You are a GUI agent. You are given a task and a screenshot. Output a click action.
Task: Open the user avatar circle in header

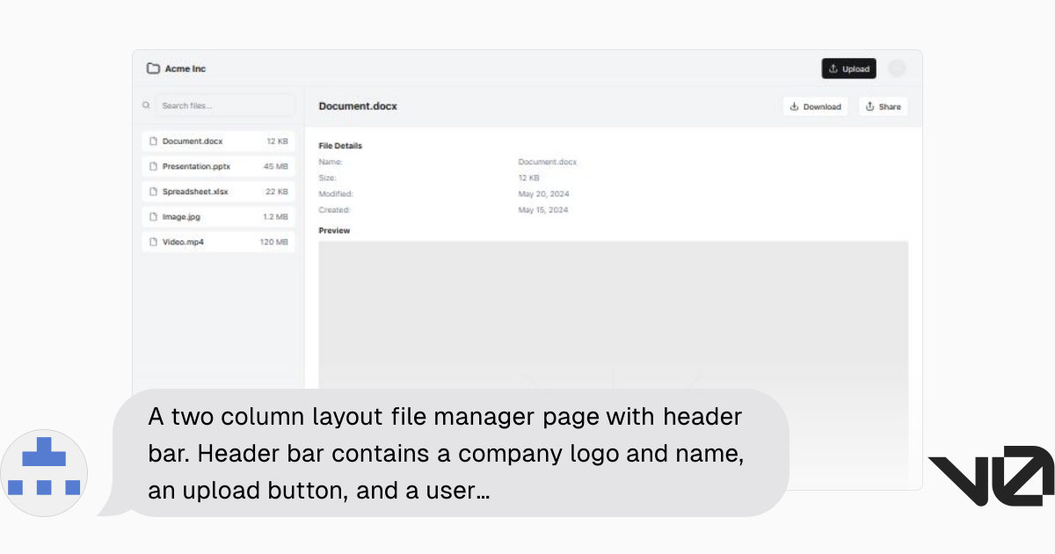(x=897, y=69)
